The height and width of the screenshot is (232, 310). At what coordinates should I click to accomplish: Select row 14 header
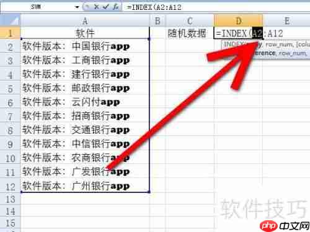10,211
